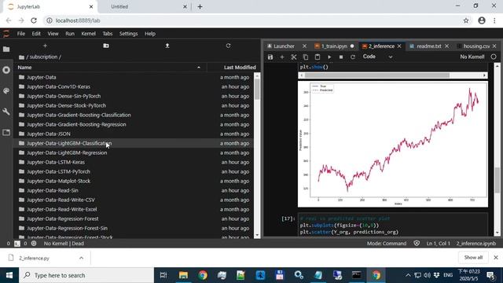This screenshot has height=283, width=503.
Task: Click the trusted notebook shield icon in status bar
Action: 417,243
